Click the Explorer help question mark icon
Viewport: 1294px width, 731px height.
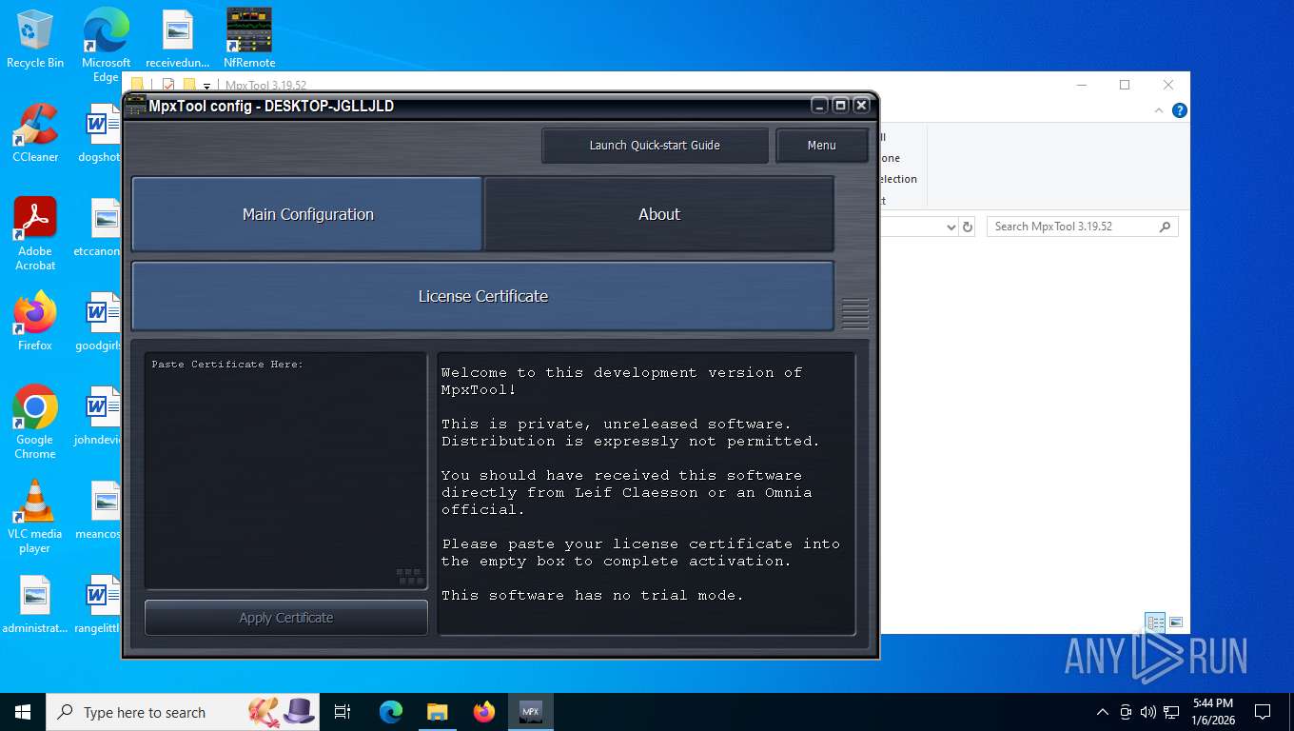pos(1180,110)
